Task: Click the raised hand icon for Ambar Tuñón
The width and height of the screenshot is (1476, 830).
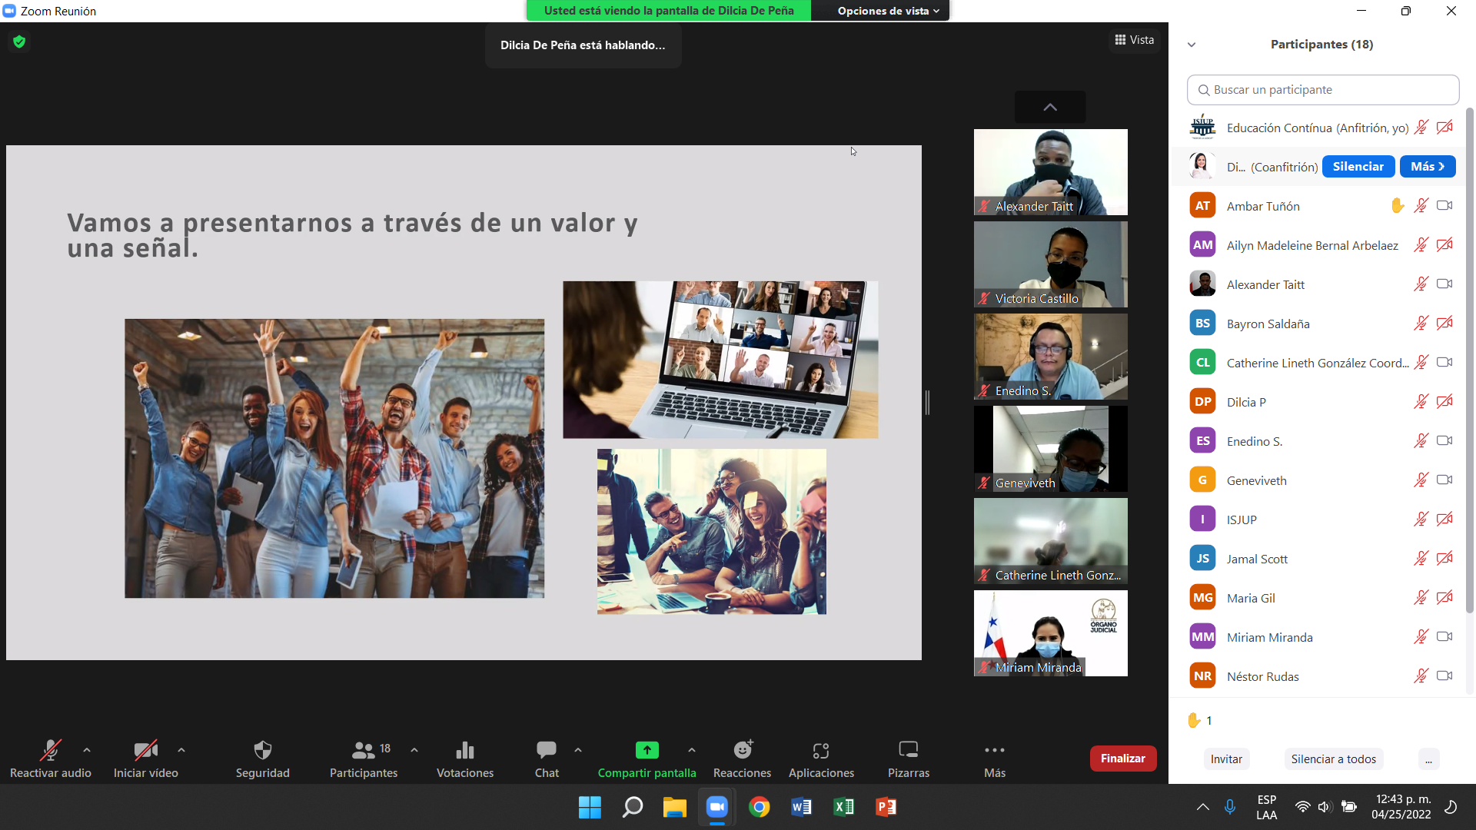Action: pos(1398,205)
